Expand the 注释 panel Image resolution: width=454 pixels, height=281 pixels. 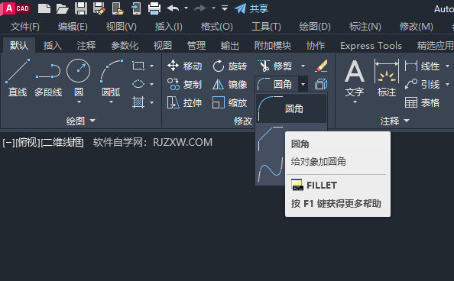point(395,121)
